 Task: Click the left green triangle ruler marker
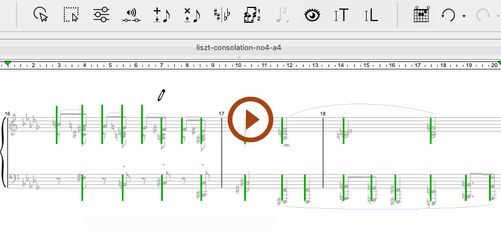[7, 63]
